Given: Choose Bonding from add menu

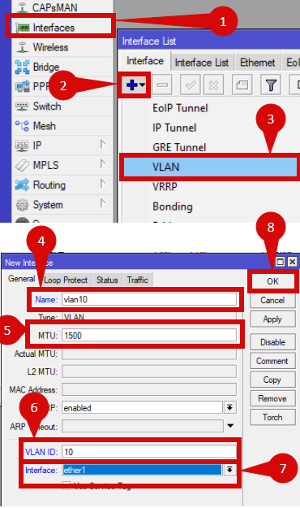Looking at the screenshot, I should (173, 206).
